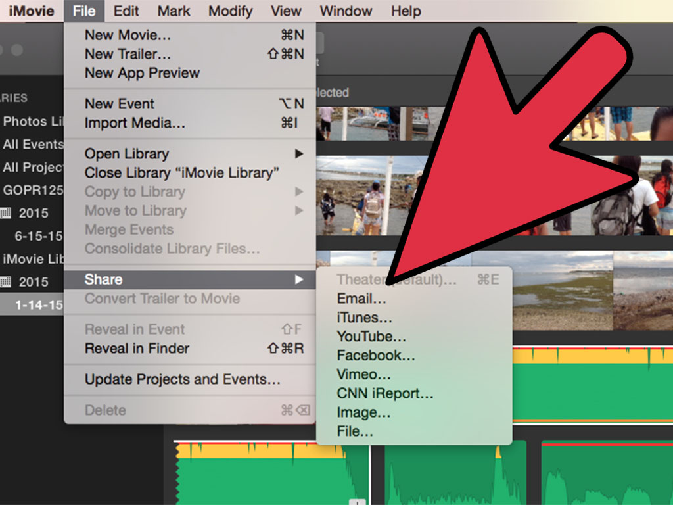Image resolution: width=673 pixels, height=505 pixels.
Task: Choose Update Projects and Events…
Action: point(190,379)
